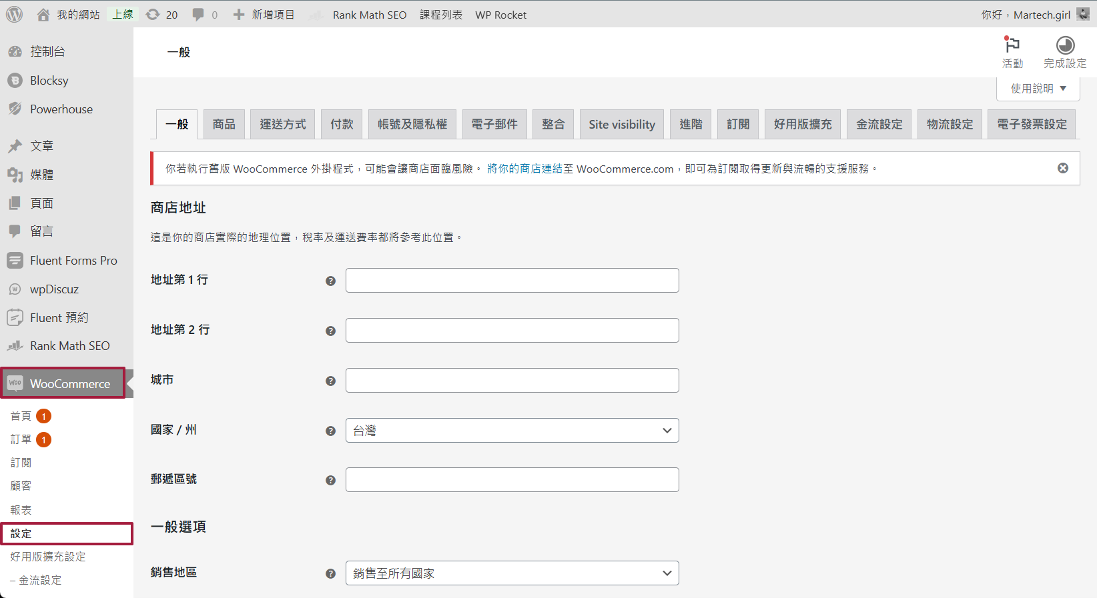Switch to the 進階 tab
Viewport: 1097px width, 598px height.
point(691,124)
